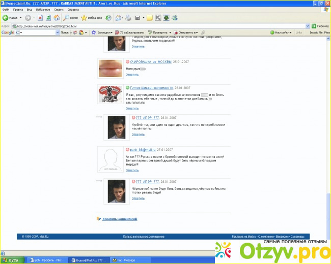Click the Stop loading X icon
The width and height of the screenshot is (331, 264).
40,18
